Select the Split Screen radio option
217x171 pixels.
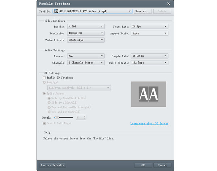[x=44, y=93]
